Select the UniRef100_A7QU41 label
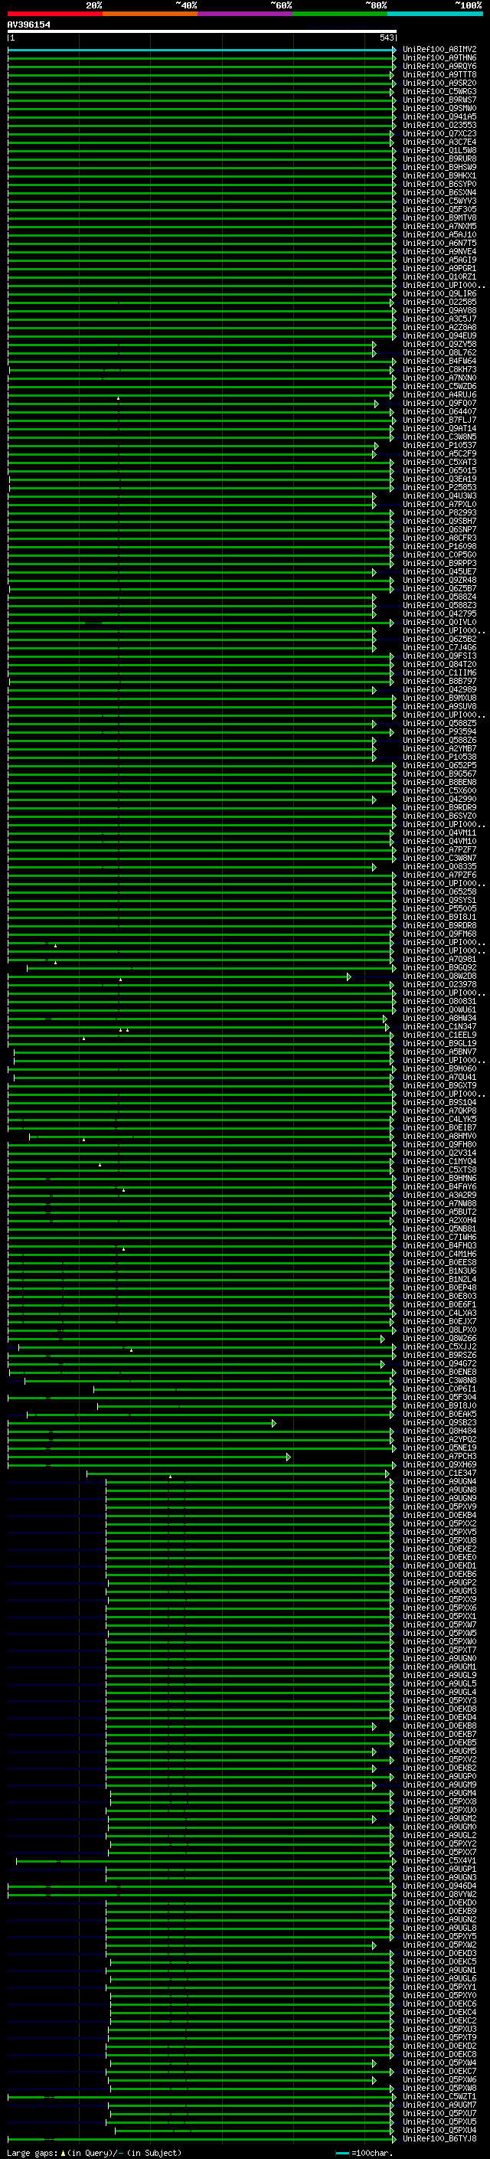Image resolution: width=490 pixels, height=2159 pixels. pyautogui.click(x=439, y=1078)
